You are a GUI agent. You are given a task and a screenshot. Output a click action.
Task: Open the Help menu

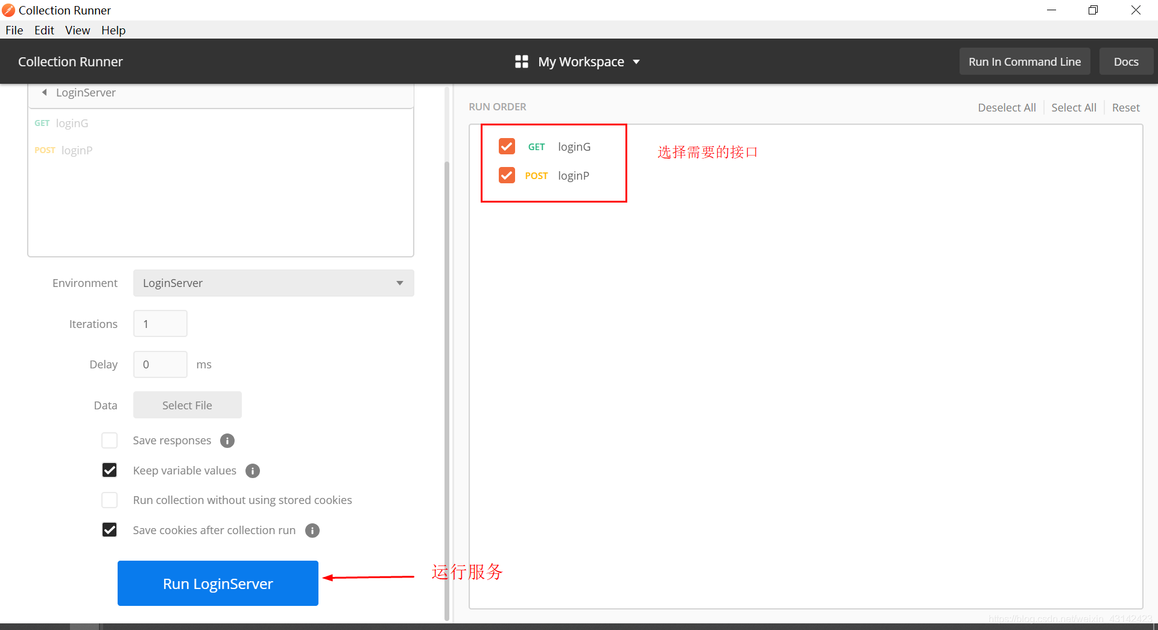(113, 30)
